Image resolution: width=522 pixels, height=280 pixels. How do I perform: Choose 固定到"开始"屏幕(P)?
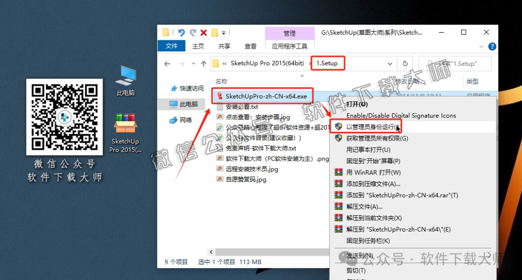coord(373,161)
